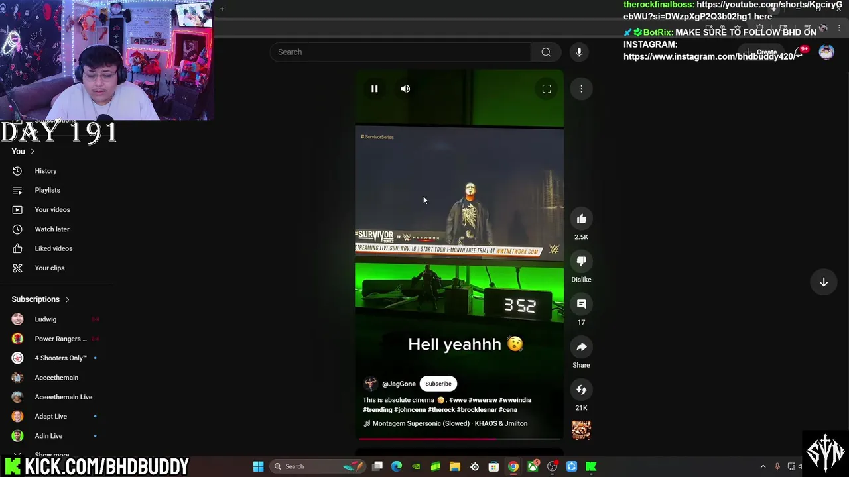The width and height of the screenshot is (849, 477).
Task: Open the #brocklesnar hashtag
Action: pos(477,410)
